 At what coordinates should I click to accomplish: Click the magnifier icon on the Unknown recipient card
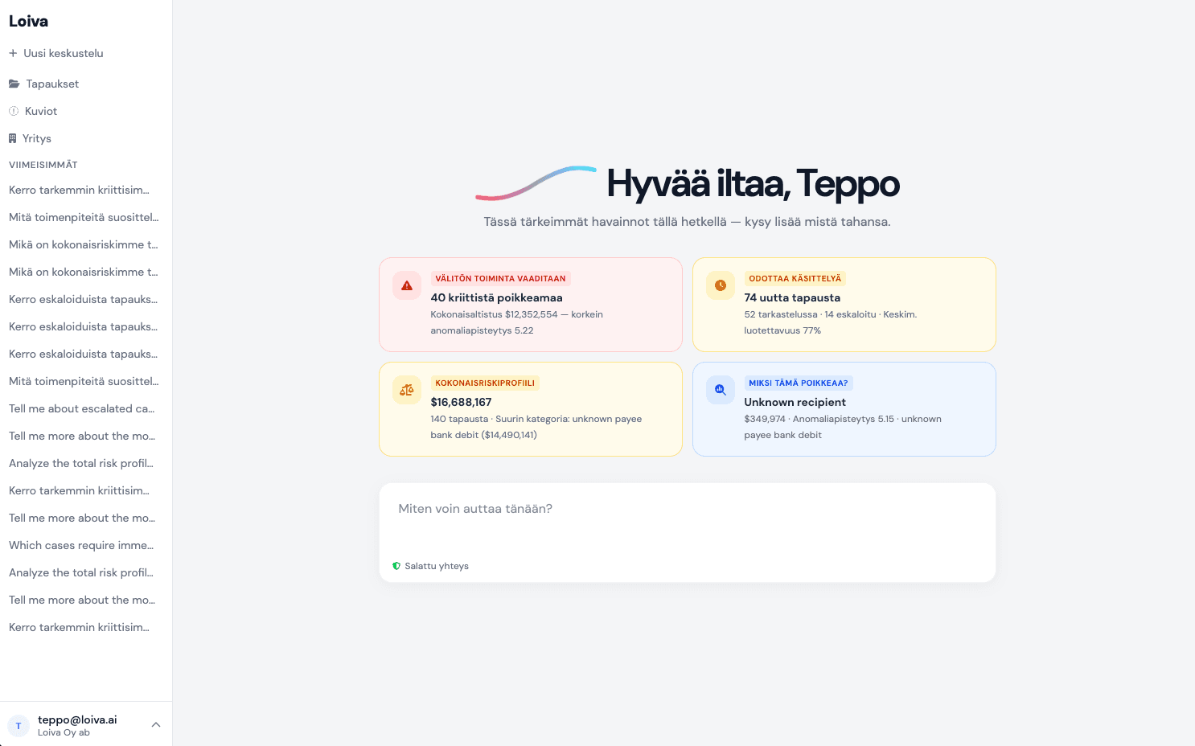pyautogui.click(x=720, y=390)
